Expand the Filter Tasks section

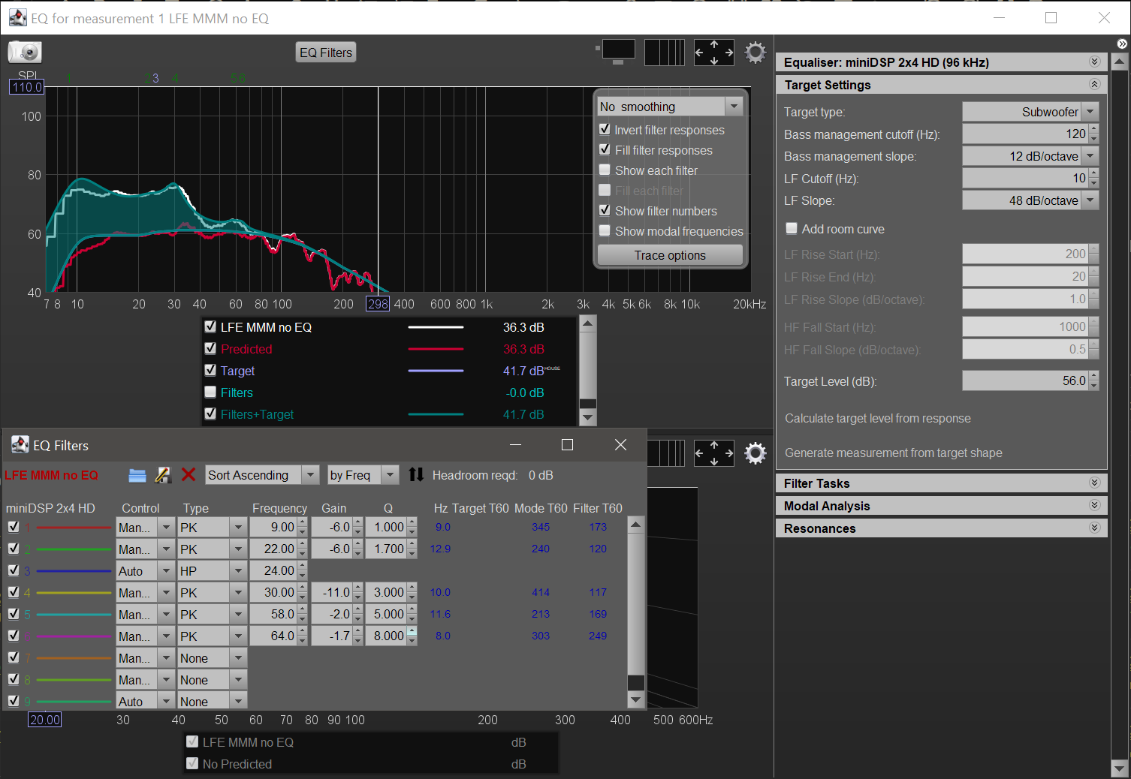(1094, 483)
